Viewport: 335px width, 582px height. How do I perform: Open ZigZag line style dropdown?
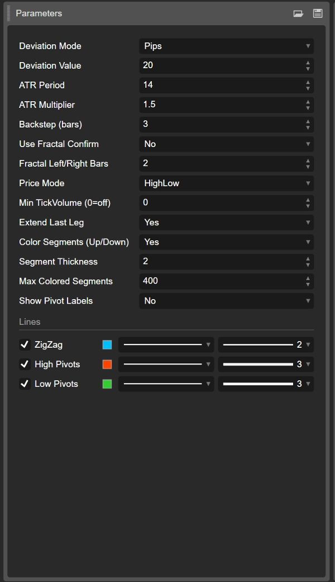166,345
